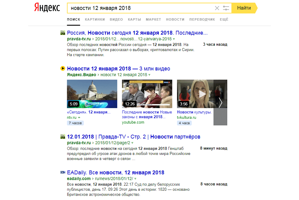
Task: Open the Россия, Новости сегодня 12 января 2018 result
Action: pos(137,33)
